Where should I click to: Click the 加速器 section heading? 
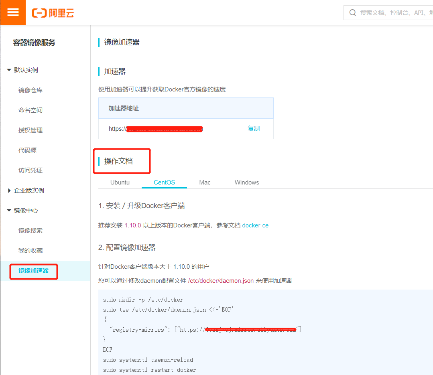pos(115,71)
